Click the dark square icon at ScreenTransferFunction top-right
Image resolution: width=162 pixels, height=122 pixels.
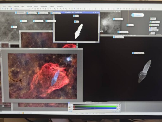tap(119, 105)
